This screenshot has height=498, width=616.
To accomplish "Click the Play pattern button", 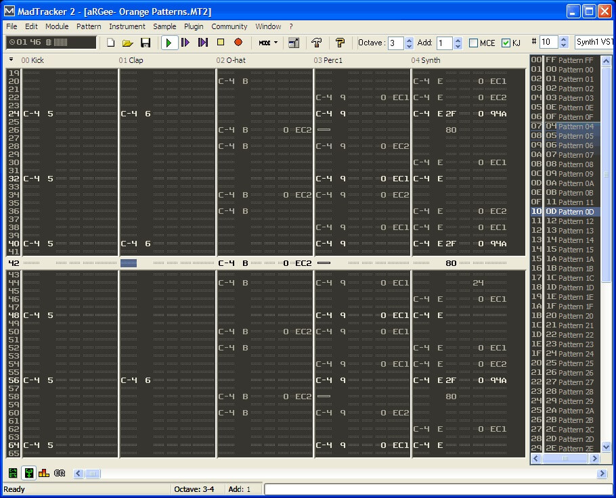I will click(x=185, y=43).
